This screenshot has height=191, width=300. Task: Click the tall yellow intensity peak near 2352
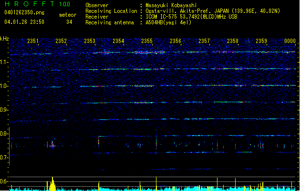coord(52,184)
